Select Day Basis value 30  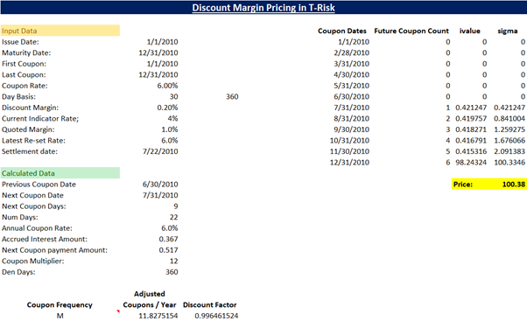click(173, 96)
